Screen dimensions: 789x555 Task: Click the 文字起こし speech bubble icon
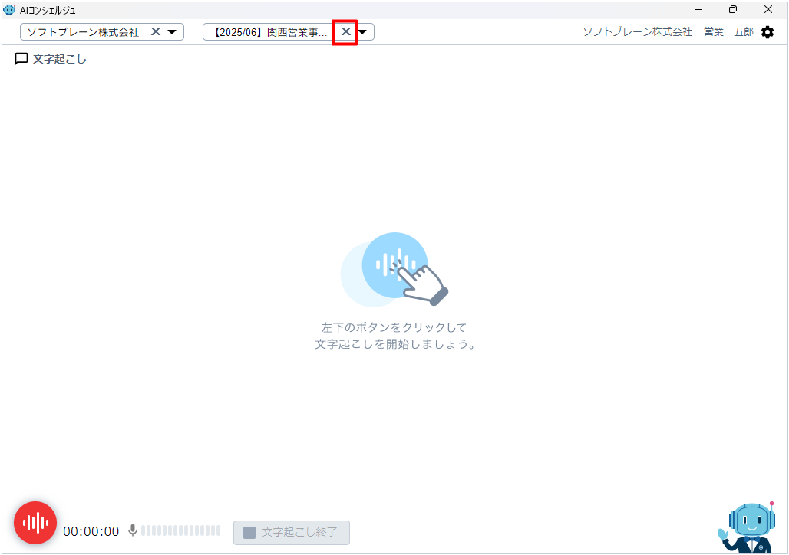21,59
